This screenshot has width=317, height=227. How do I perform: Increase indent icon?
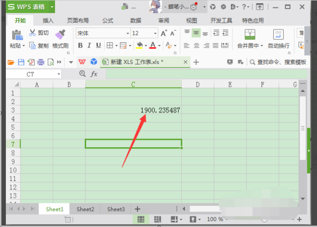click(225, 33)
